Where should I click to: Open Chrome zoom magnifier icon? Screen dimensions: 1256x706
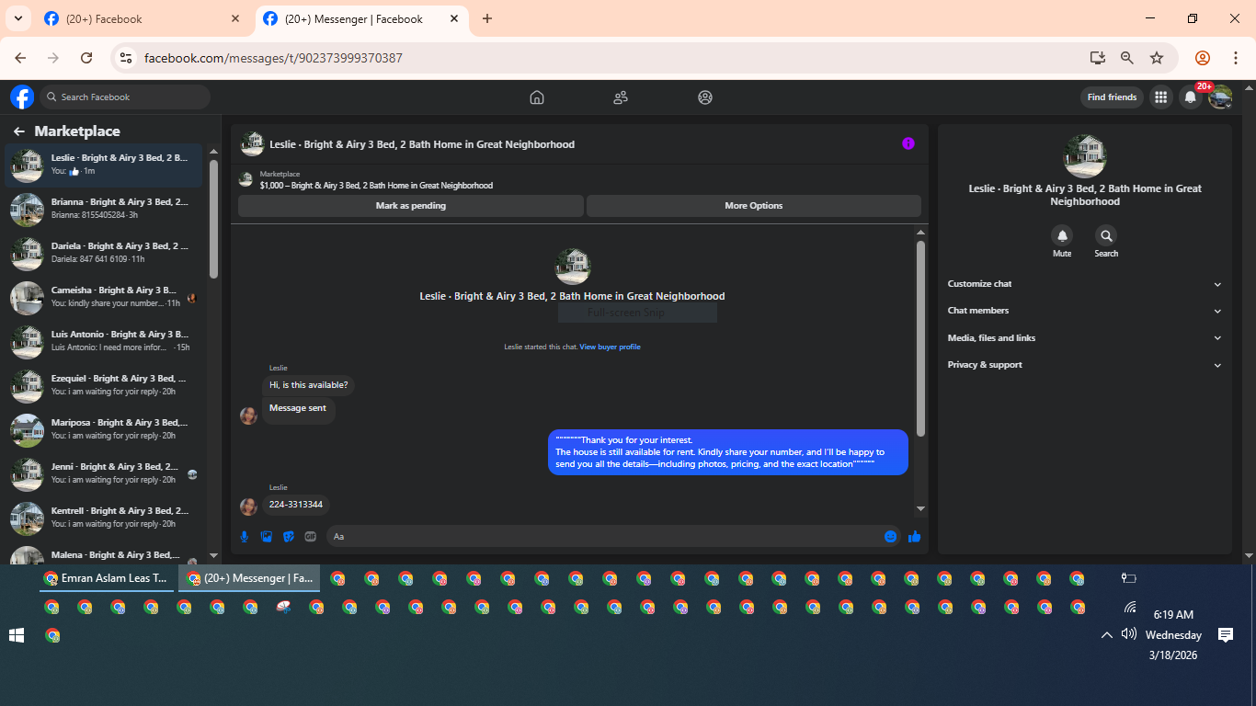pos(1127,58)
